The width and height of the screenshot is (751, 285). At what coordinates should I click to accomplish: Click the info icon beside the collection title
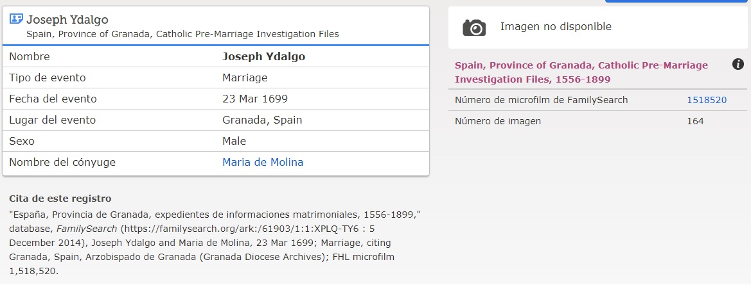point(738,64)
